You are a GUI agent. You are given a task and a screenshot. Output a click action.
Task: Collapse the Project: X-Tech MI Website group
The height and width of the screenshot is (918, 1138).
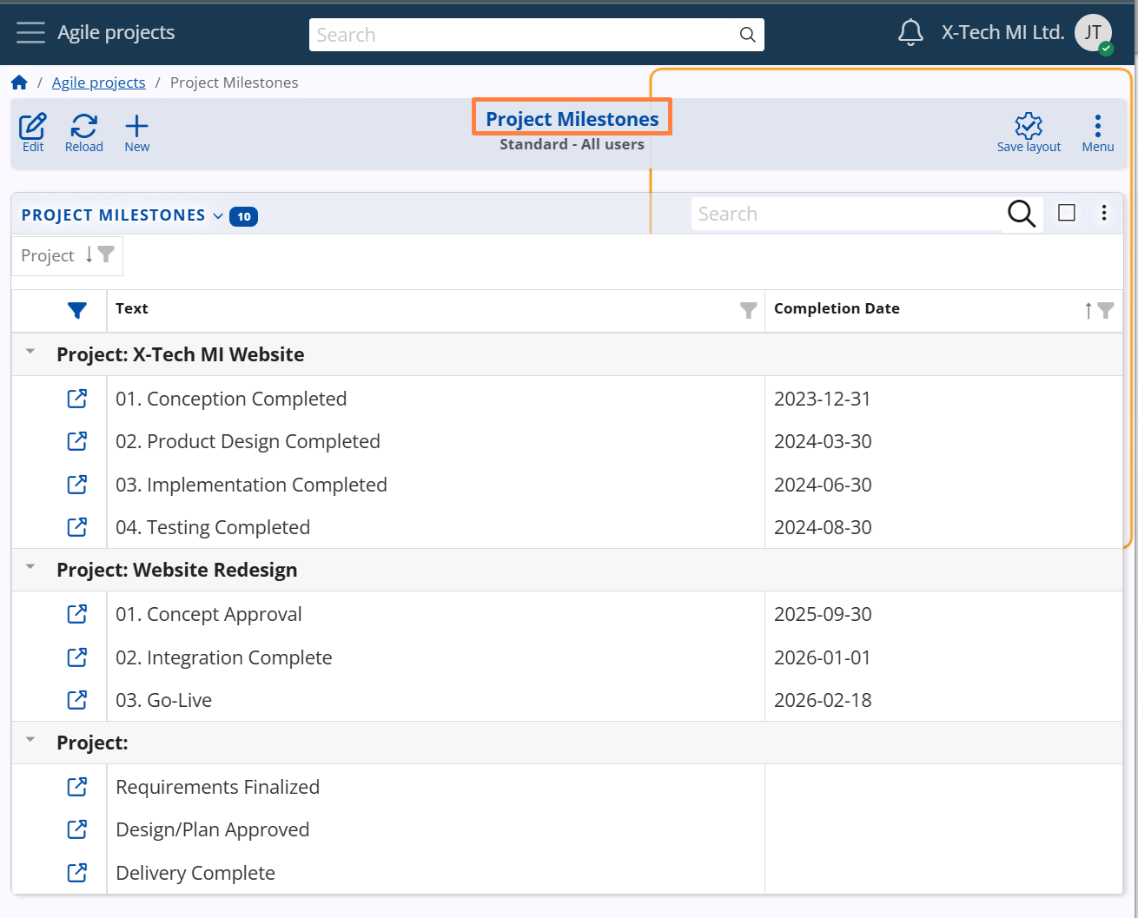point(30,353)
